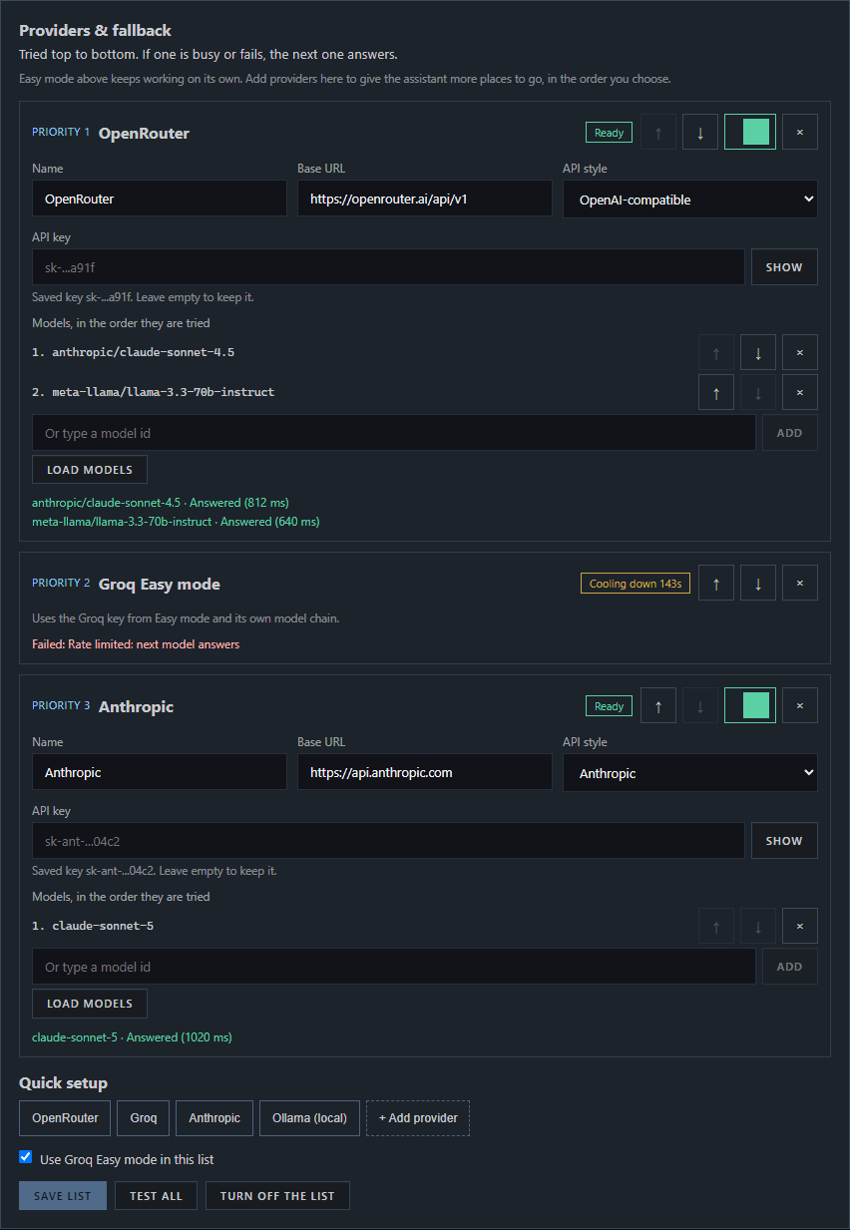The width and height of the screenshot is (850, 1230).
Task: Focus the Anthropic model id input
Action: point(394,967)
